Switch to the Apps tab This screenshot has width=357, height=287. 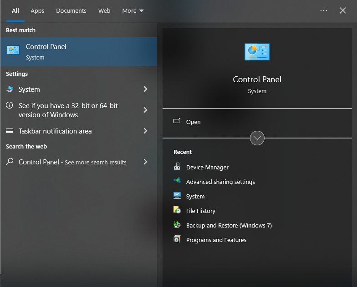[x=37, y=11]
